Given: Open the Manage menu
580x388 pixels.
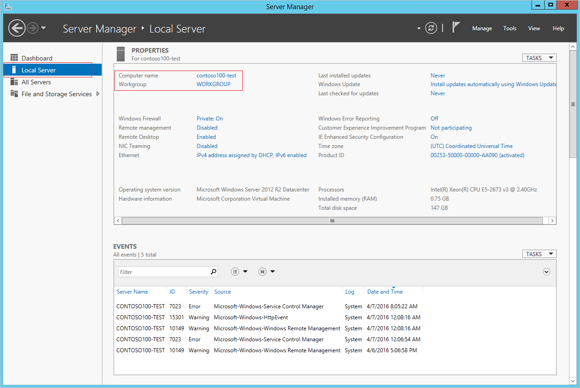Looking at the screenshot, I should click(482, 28).
